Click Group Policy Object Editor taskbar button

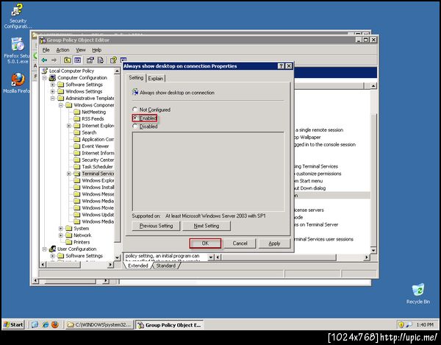pos(170,324)
